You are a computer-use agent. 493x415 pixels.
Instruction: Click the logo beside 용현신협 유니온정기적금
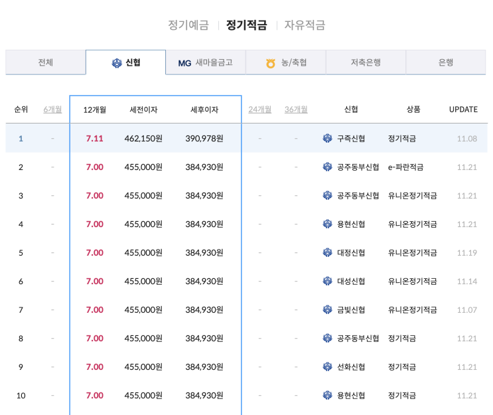(x=327, y=224)
